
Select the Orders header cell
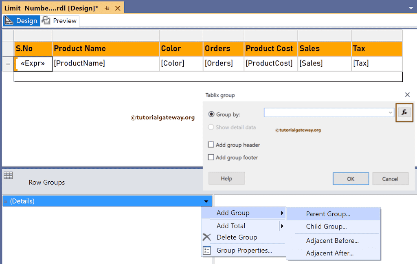click(224, 49)
